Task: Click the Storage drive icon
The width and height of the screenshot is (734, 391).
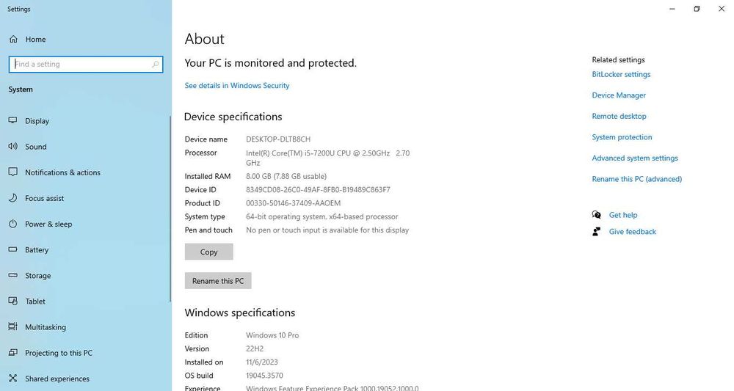Action: tap(13, 275)
